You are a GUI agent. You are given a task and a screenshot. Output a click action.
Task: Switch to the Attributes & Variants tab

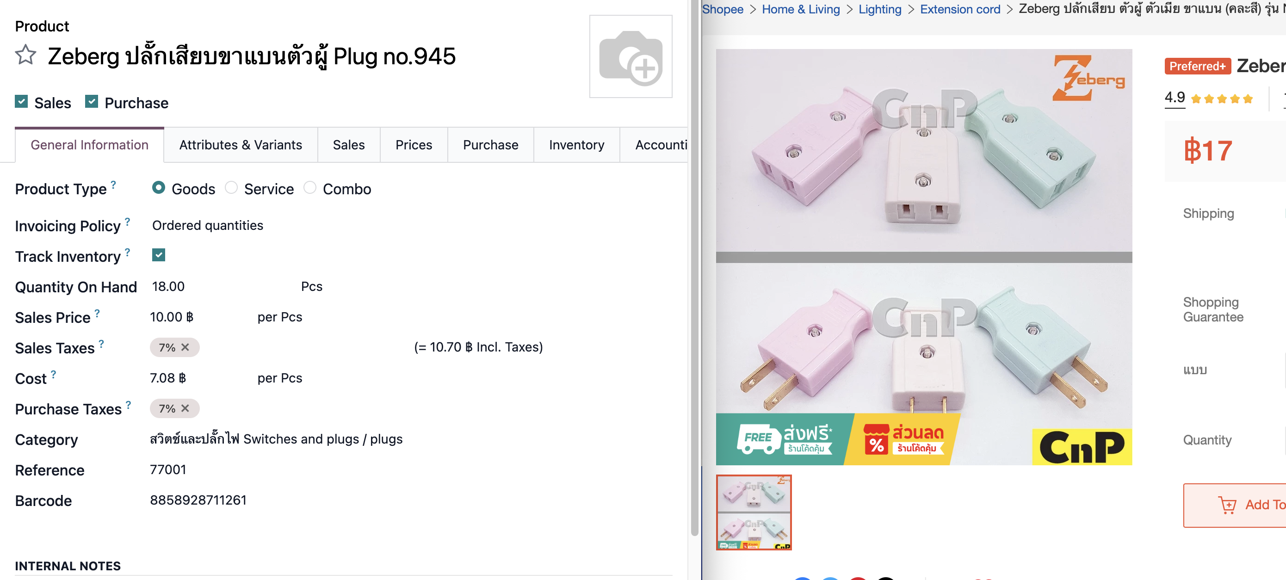tap(241, 145)
